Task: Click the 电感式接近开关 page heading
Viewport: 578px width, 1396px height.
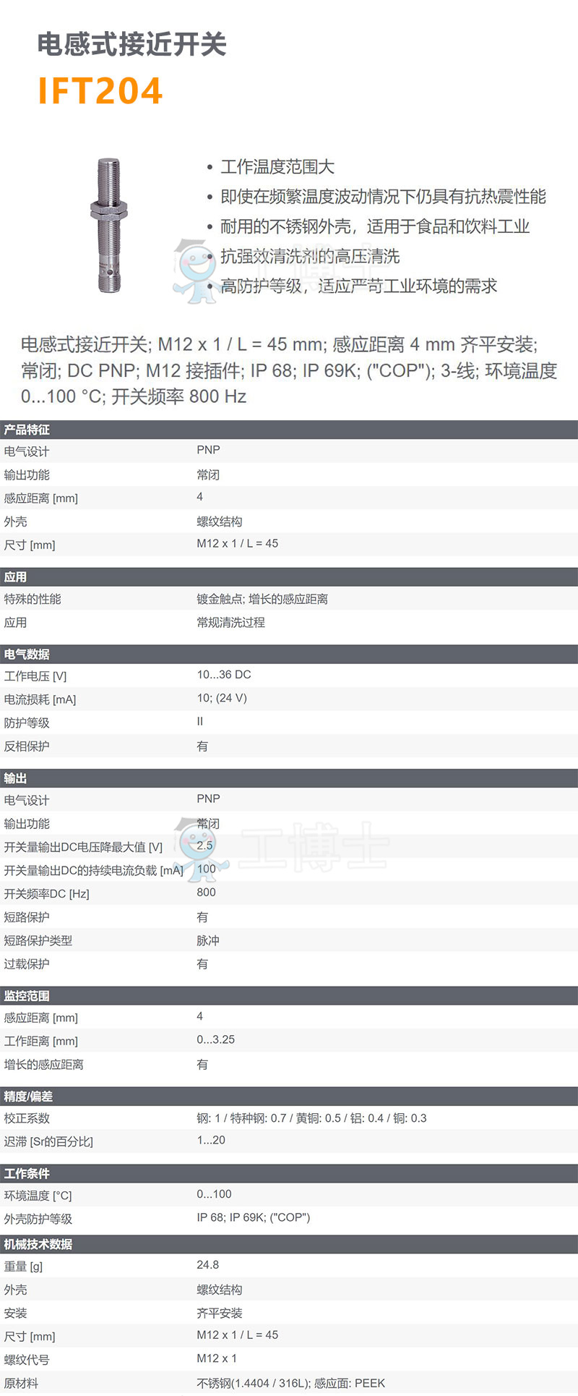Action: (131, 45)
